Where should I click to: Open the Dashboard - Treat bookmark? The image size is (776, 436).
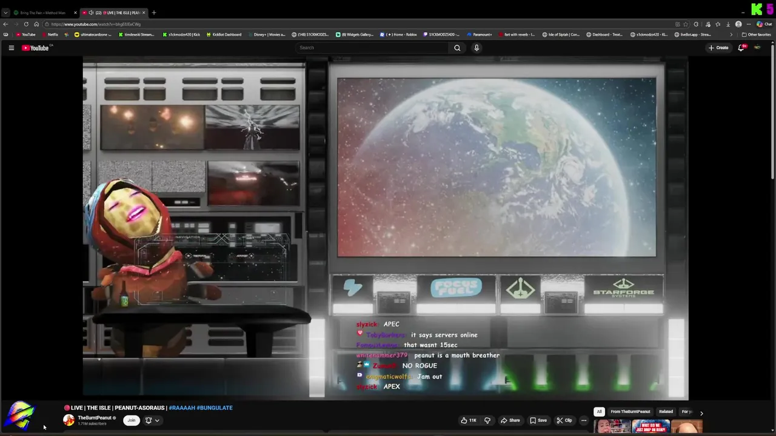tap(604, 35)
